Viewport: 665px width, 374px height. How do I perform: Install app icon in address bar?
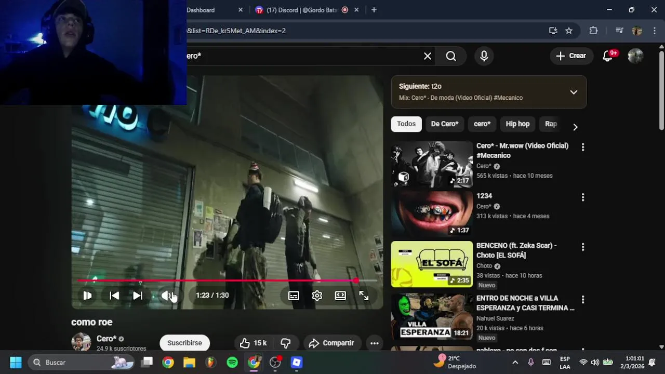tap(553, 31)
